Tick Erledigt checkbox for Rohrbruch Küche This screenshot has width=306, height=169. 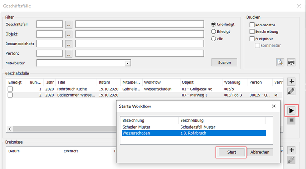click(x=10, y=89)
